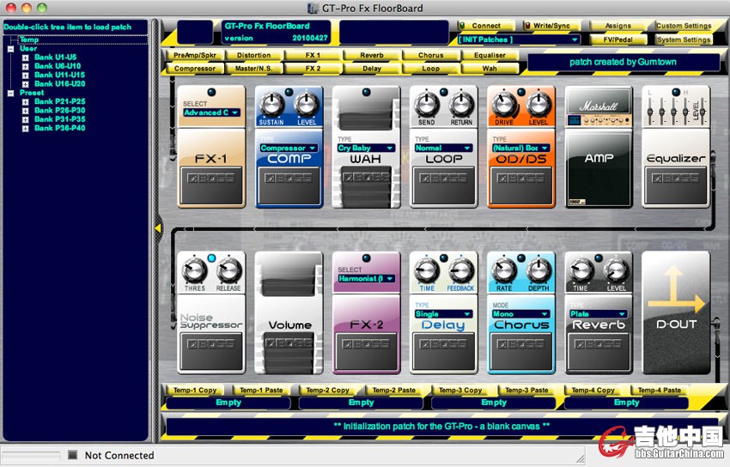Click the patch description text field

442,426
